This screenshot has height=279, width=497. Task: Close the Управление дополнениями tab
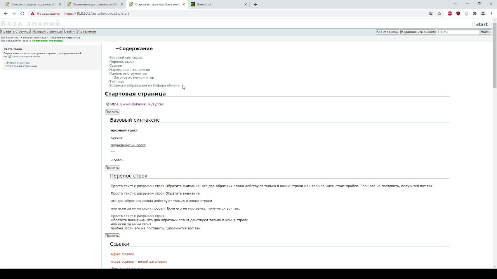click(122, 4)
